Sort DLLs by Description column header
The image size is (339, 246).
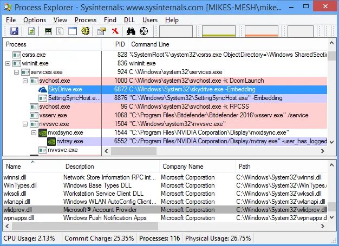pos(110,167)
